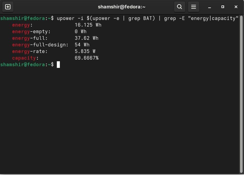Click the value 16.125 Wh
Viewport: 244px width, 175px height.
click(x=88, y=25)
